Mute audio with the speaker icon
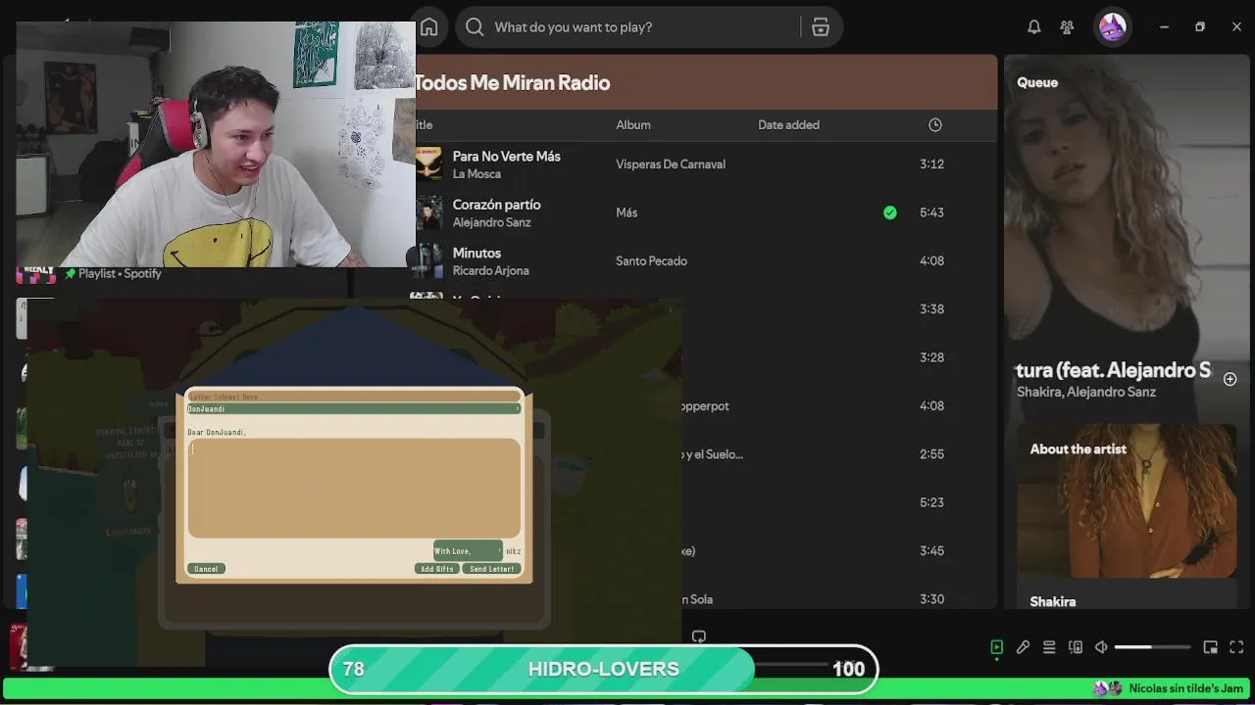The height and width of the screenshot is (705, 1255). click(x=1101, y=647)
